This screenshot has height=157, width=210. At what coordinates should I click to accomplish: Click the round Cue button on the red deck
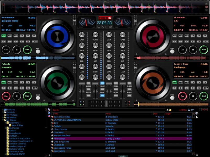(182, 50)
